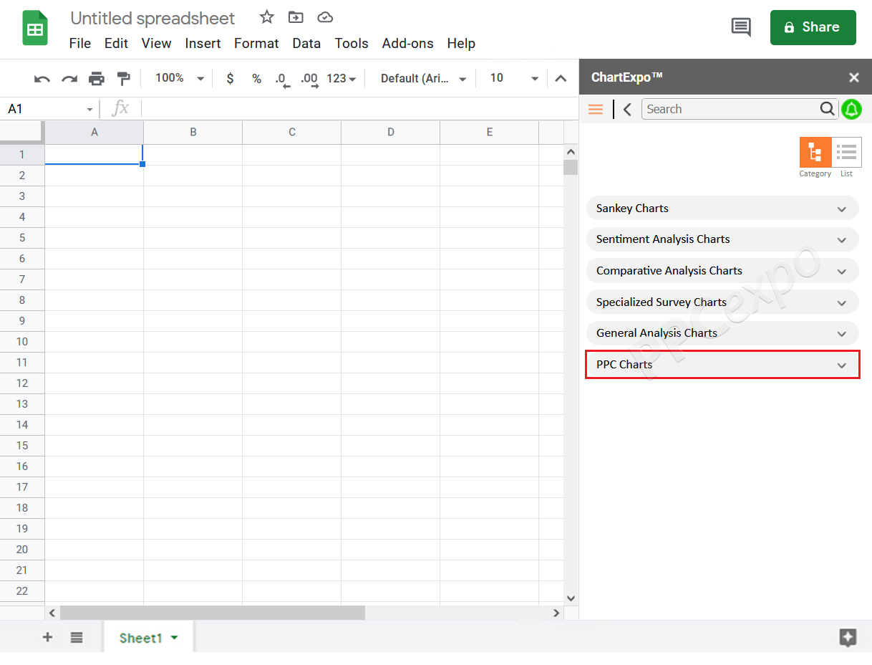Click the select-all corner box
This screenshot has height=665, width=872.
click(22, 133)
